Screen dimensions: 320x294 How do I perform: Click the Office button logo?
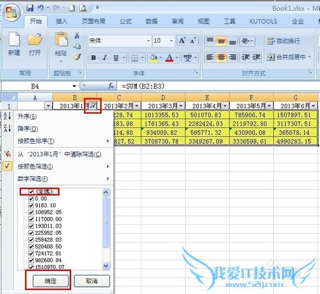pos(12,13)
